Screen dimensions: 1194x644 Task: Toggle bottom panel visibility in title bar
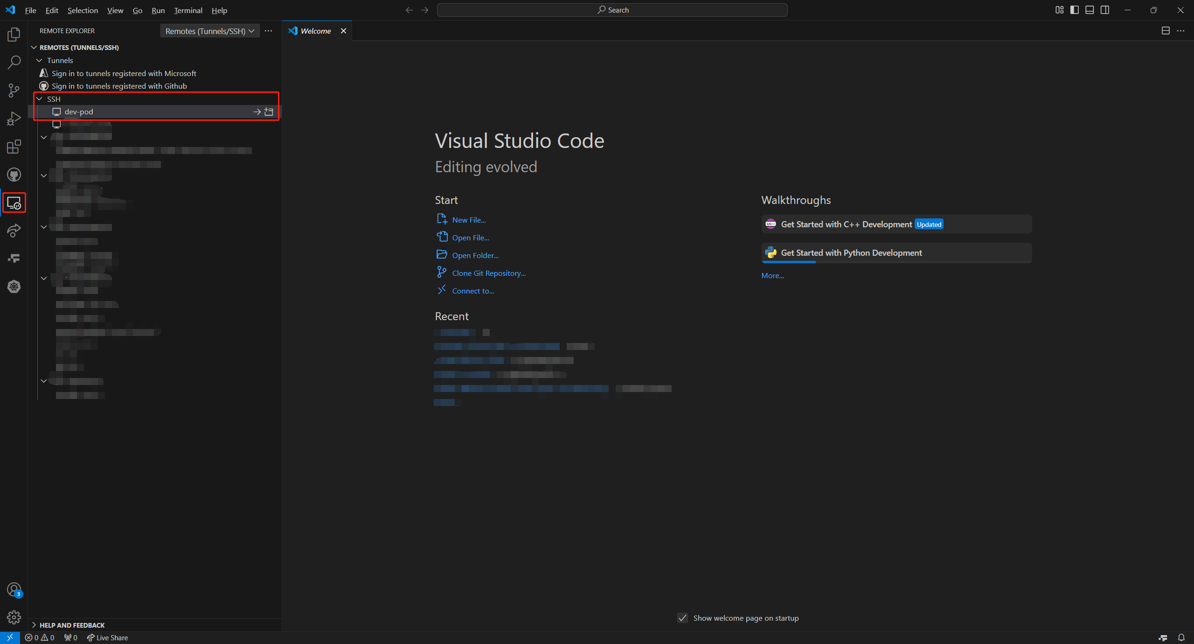point(1090,10)
